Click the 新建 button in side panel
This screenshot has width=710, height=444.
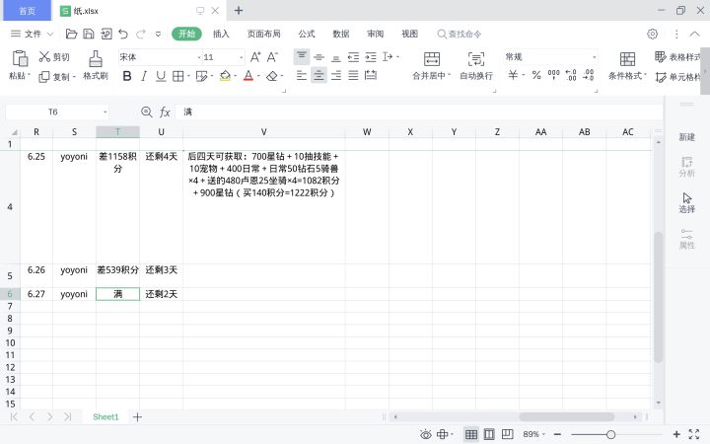(x=686, y=137)
